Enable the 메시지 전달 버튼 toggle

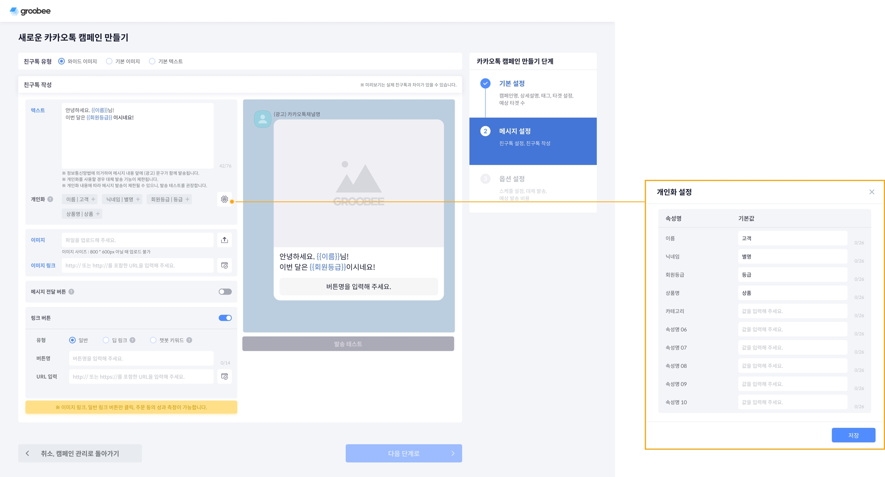tap(225, 292)
